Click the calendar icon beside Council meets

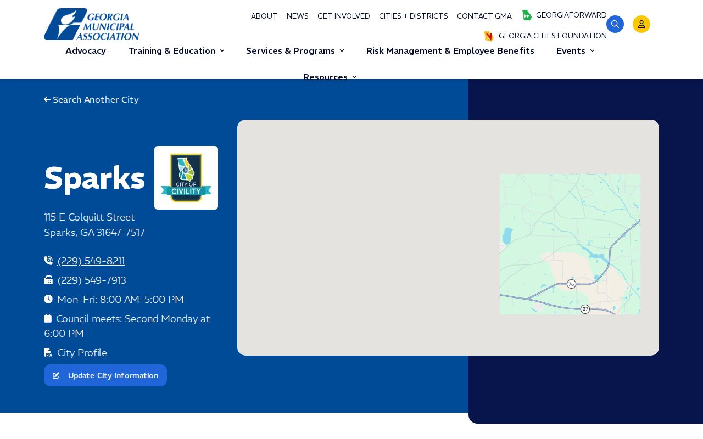coord(48,318)
